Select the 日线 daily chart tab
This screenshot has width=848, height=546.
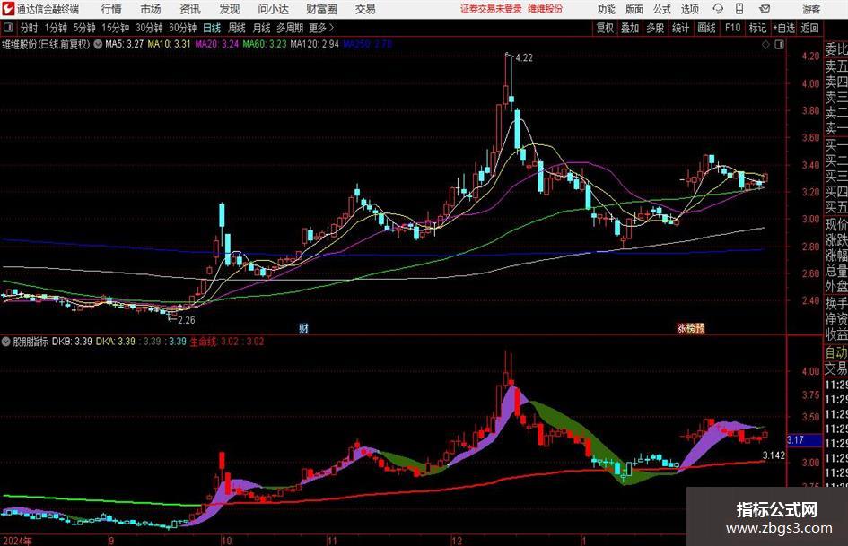212,28
